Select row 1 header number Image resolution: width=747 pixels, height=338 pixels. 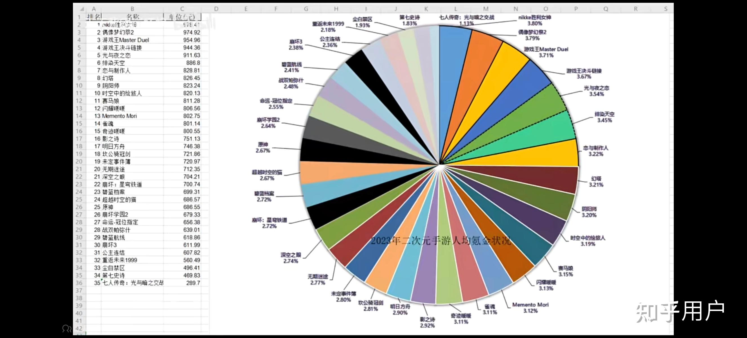click(x=79, y=17)
